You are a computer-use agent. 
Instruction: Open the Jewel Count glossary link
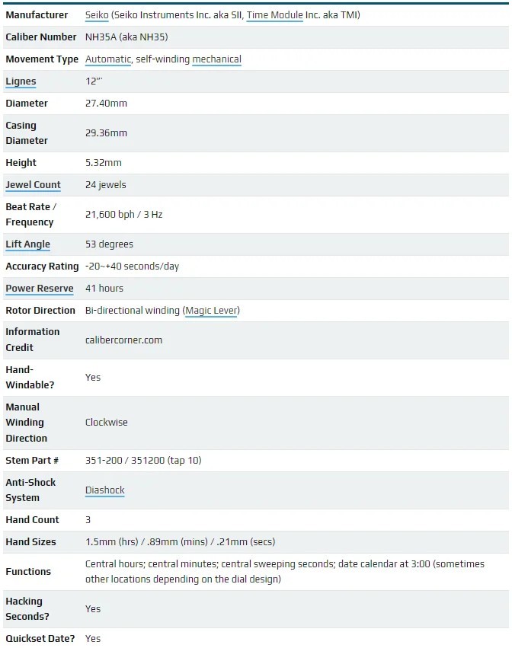[x=33, y=185]
